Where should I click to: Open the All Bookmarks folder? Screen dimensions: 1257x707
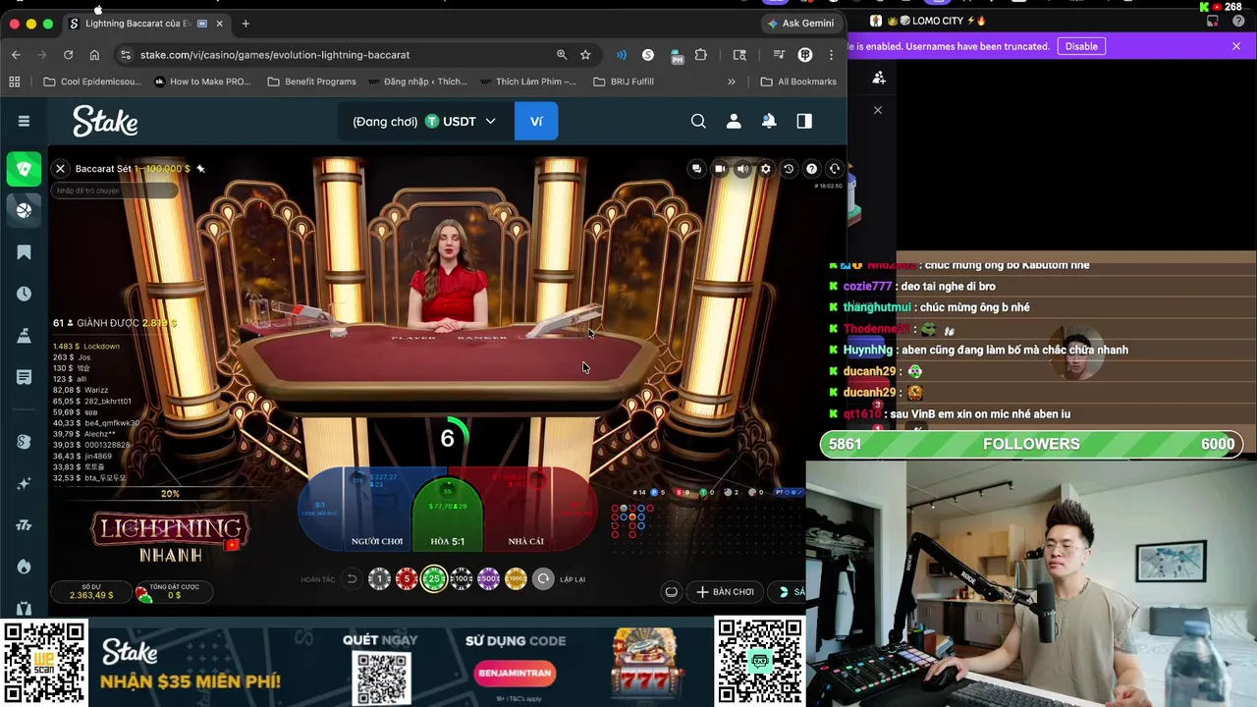point(798,82)
